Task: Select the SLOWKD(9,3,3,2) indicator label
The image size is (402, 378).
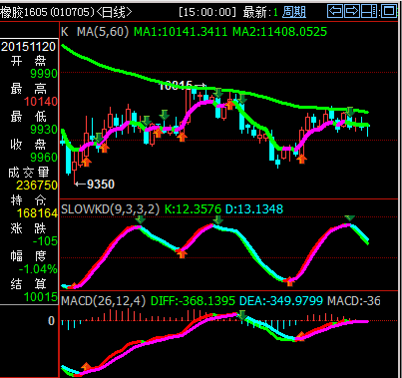Action: (111, 209)
